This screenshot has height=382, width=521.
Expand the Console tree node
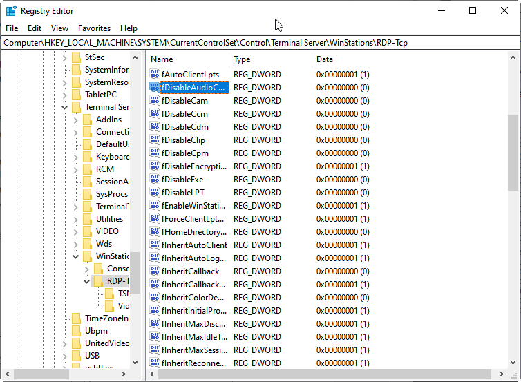click(x=87, y=269)
